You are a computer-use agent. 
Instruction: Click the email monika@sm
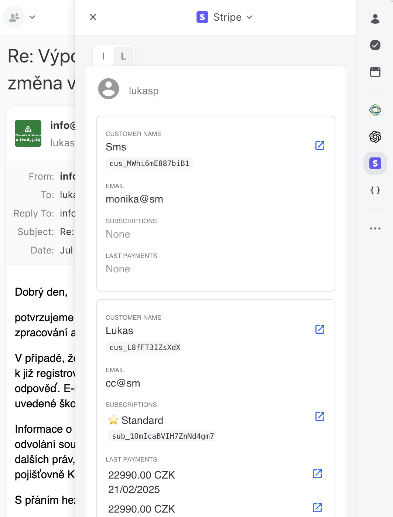(134, 199)
